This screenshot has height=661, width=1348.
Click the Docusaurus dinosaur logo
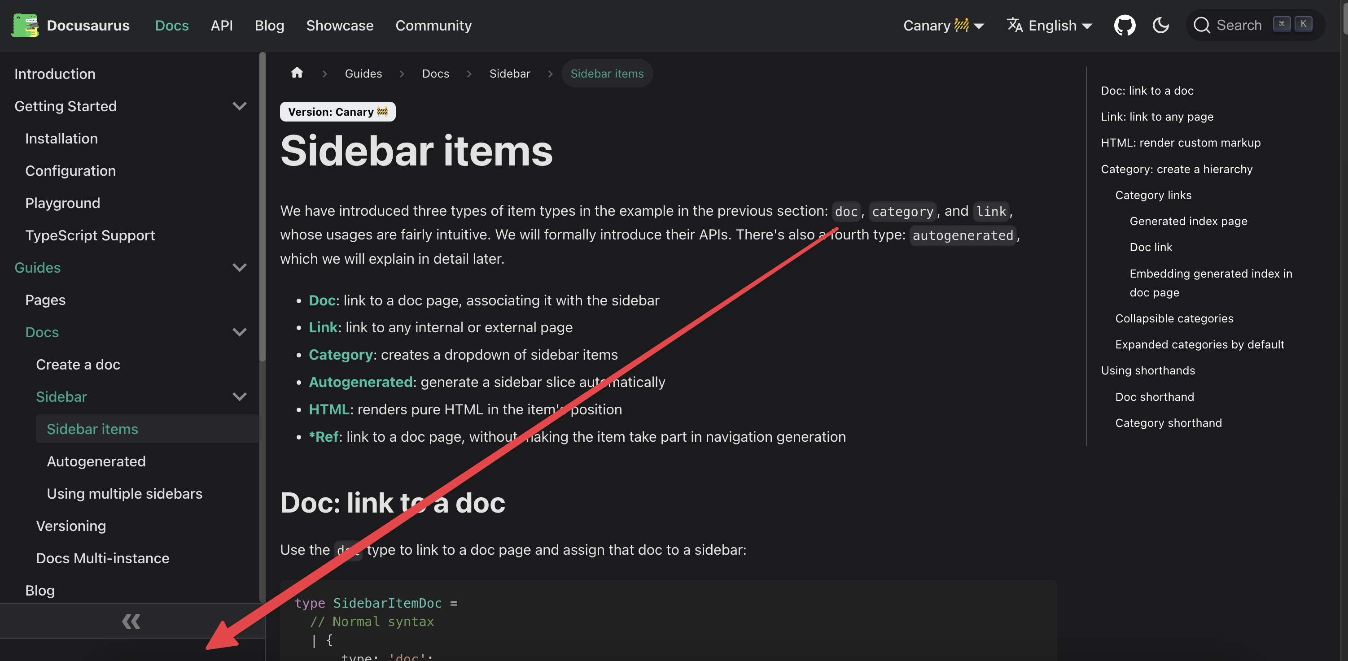click(x=25, y=25)
